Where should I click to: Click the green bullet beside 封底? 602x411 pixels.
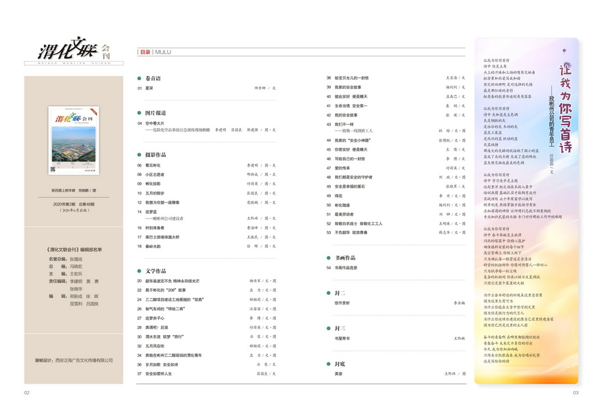[x=328, y=364]
